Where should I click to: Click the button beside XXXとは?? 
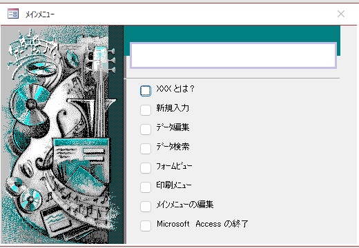point(146,91)
